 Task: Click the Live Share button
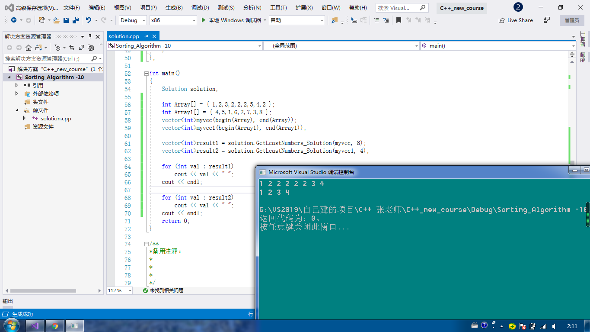click(516, 20)
